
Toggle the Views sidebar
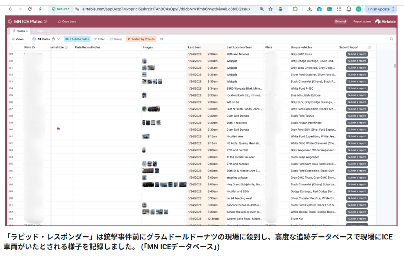(17, 39)
